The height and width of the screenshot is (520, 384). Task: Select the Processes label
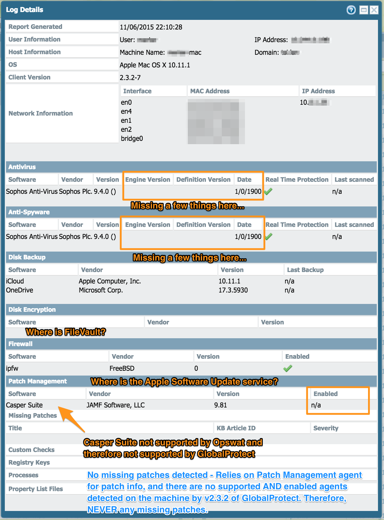pos(23,475)
